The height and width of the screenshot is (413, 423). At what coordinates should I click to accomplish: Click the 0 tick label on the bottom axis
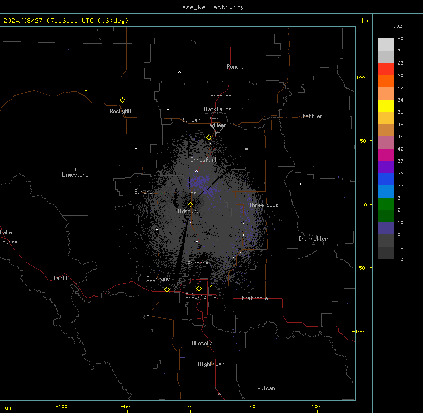tap(189, 407)
